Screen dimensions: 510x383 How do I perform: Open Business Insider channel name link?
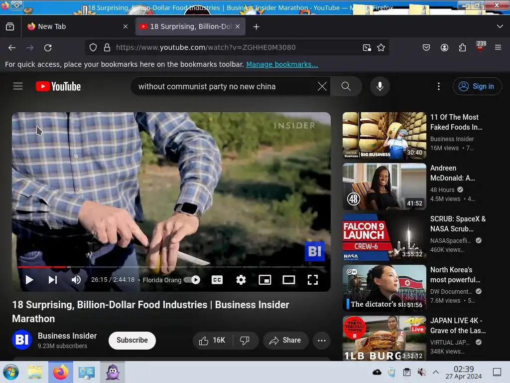[67, 336]
